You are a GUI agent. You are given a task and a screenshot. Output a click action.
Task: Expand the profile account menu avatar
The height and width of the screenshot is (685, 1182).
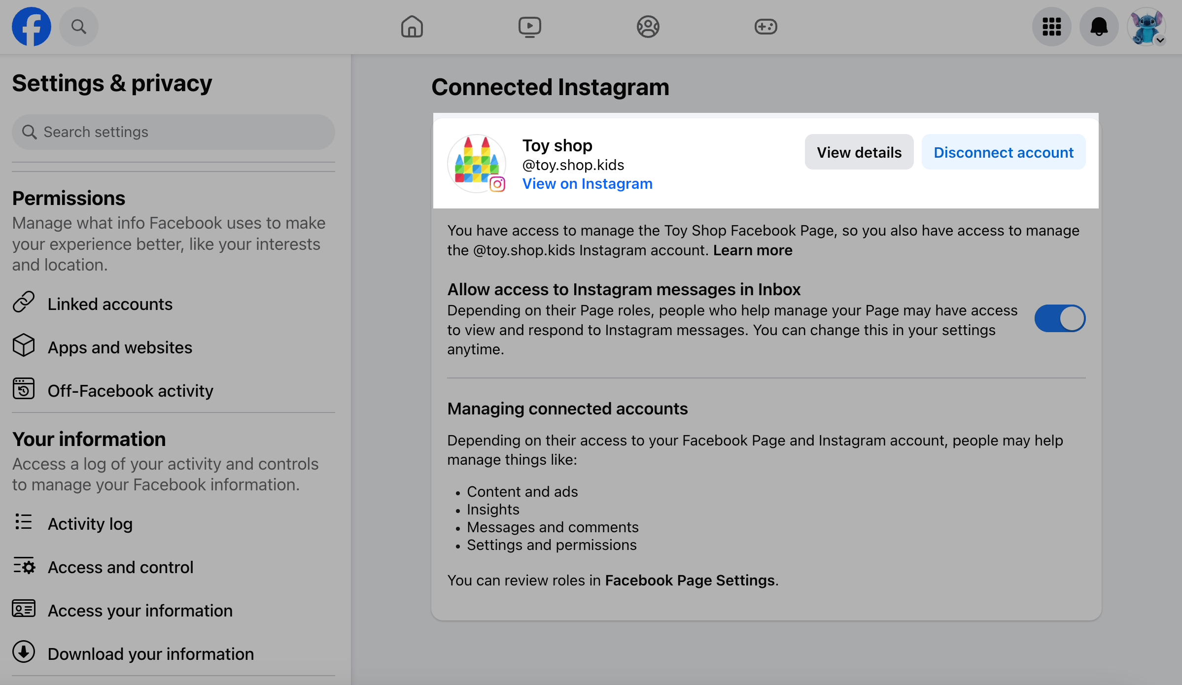coord(1147,27)
